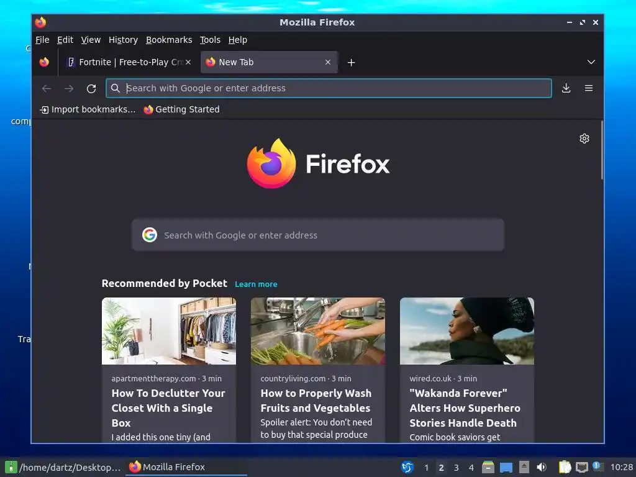Click the update notification tray icon

click(598, 466)
